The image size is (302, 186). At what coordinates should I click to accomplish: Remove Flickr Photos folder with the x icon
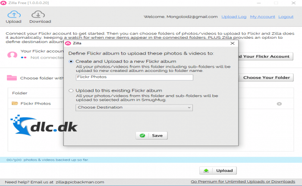(279, 104)
